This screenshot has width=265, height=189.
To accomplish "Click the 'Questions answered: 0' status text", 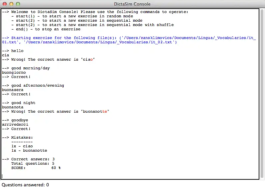I will point(25,185).
